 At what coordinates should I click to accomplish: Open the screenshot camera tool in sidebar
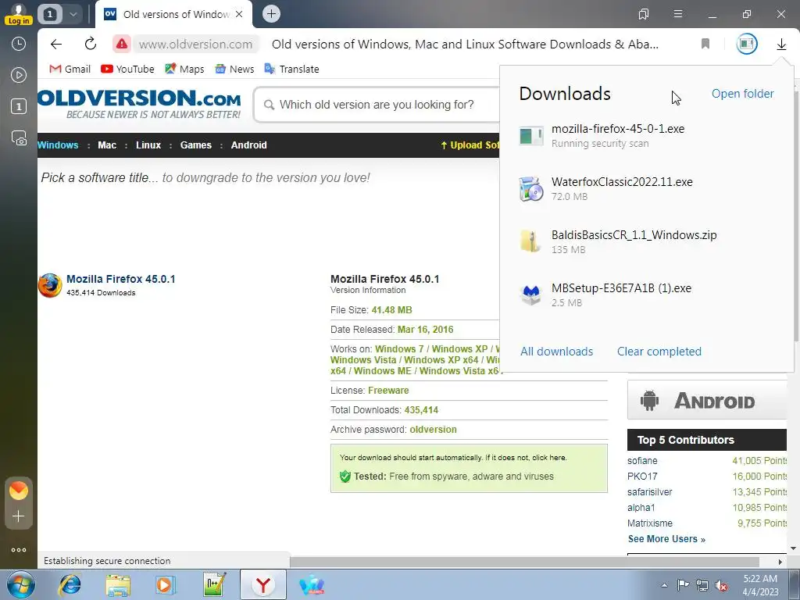(x=19, y=137)
